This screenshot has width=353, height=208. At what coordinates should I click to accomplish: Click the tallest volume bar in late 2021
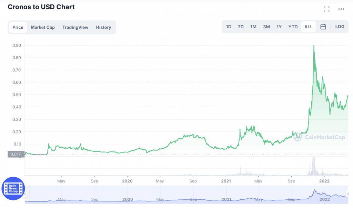coord(314,166)
